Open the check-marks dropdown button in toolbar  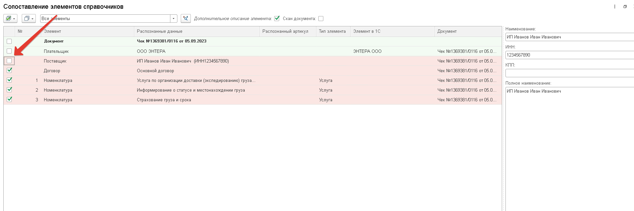pyautogui.click(x=10, y=19)
